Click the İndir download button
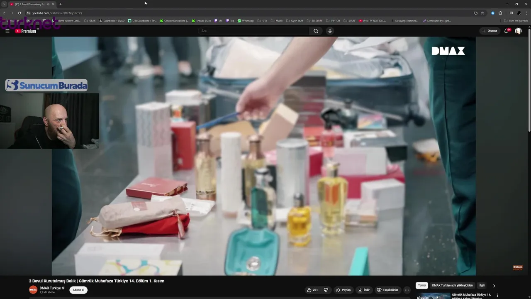The height and width of the screenshot is (299, 531). coord(364,290)
